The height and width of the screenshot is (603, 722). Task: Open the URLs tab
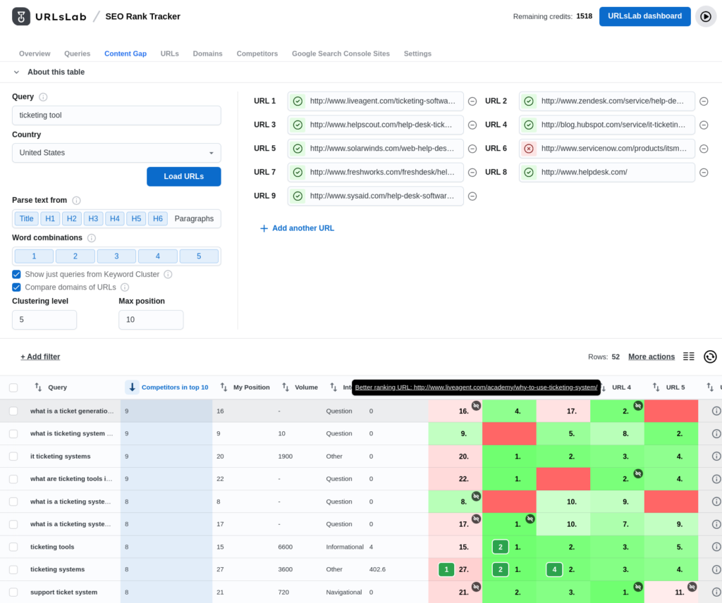[x=169, y=54]
